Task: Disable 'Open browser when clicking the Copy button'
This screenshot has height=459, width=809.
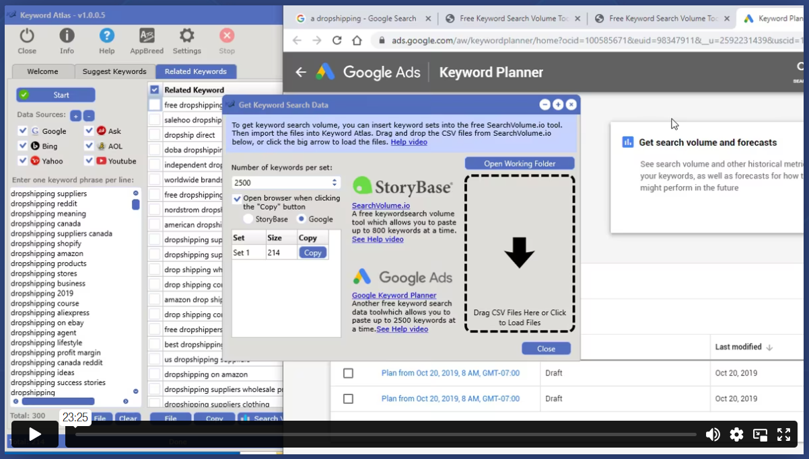Action: pyautogui.click(x=238, y=198)
